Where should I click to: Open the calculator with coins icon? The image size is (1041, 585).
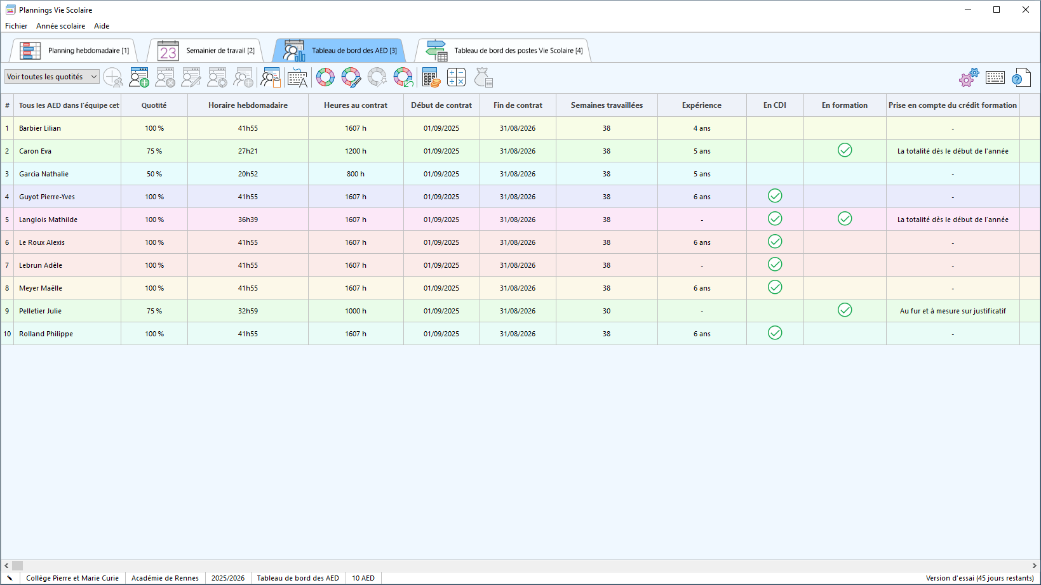pyautogui.click(x=431, y=77)
